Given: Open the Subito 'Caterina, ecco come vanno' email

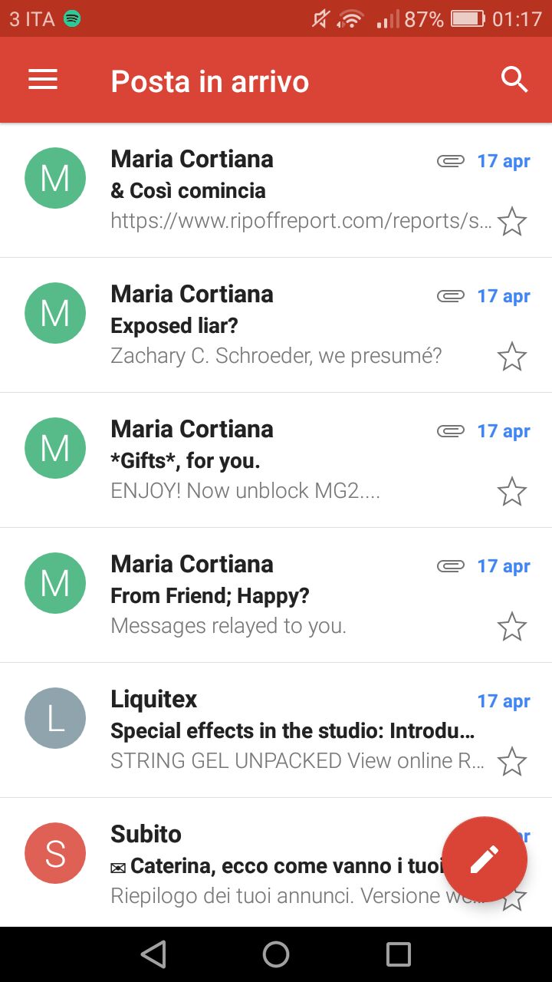Looking at the screenshot, I should click(276, 862).
